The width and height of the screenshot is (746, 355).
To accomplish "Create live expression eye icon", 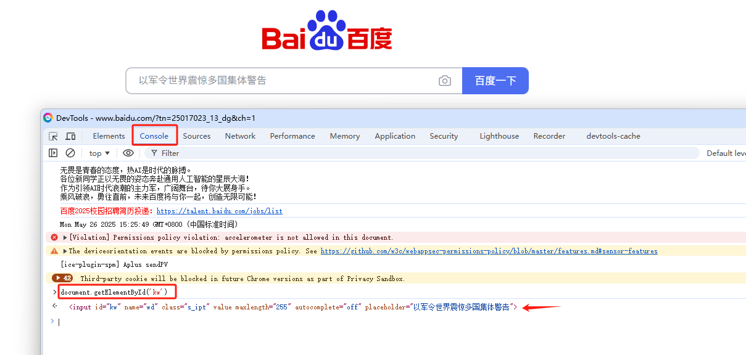I will tap(128, 153).
